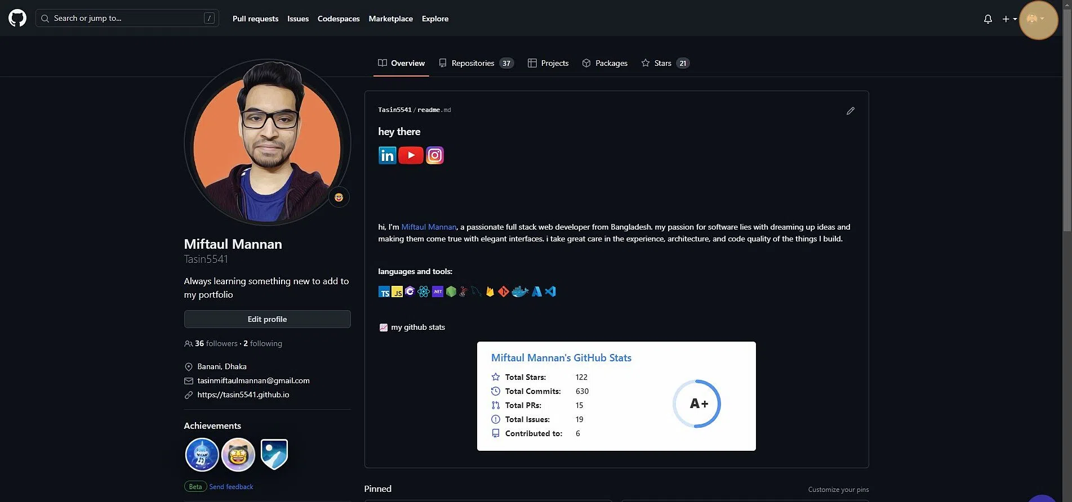This screenshot has width=1072, height=502.
Task: Click the large profile avatar photo
Action: coord(267,143)
